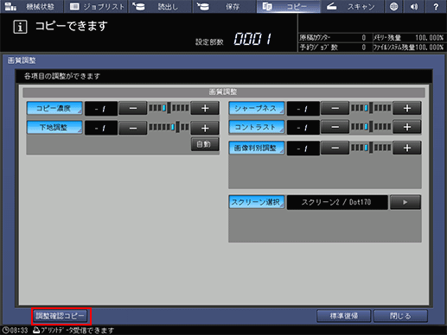
Task: Click the clock icon in status bar
Action: pos(6,330)
